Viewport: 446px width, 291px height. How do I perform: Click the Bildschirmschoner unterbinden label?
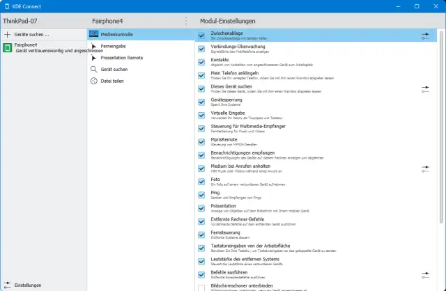click(x=242, y=285)
